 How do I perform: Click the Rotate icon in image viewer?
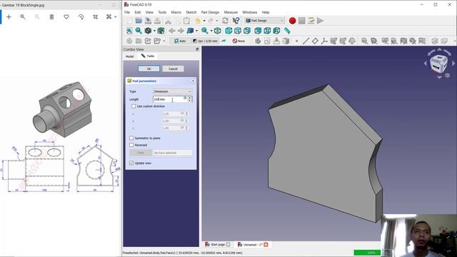click(81, 17)
